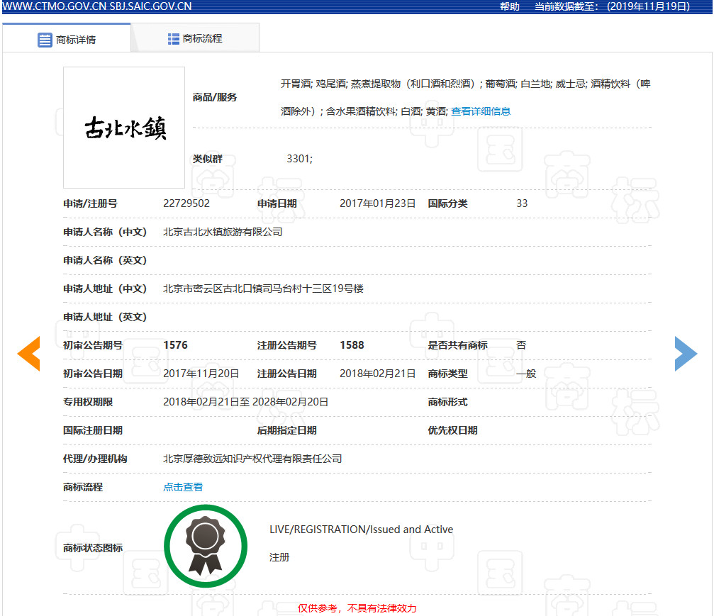The width and height of the screenshot is (714, 616).
Task: Click the orange previous arrow
Action: (x=28, y=354)
